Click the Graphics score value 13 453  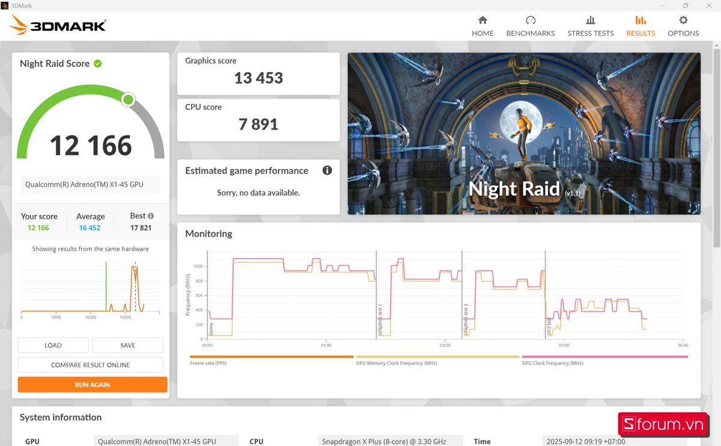[x=258, y=78]
